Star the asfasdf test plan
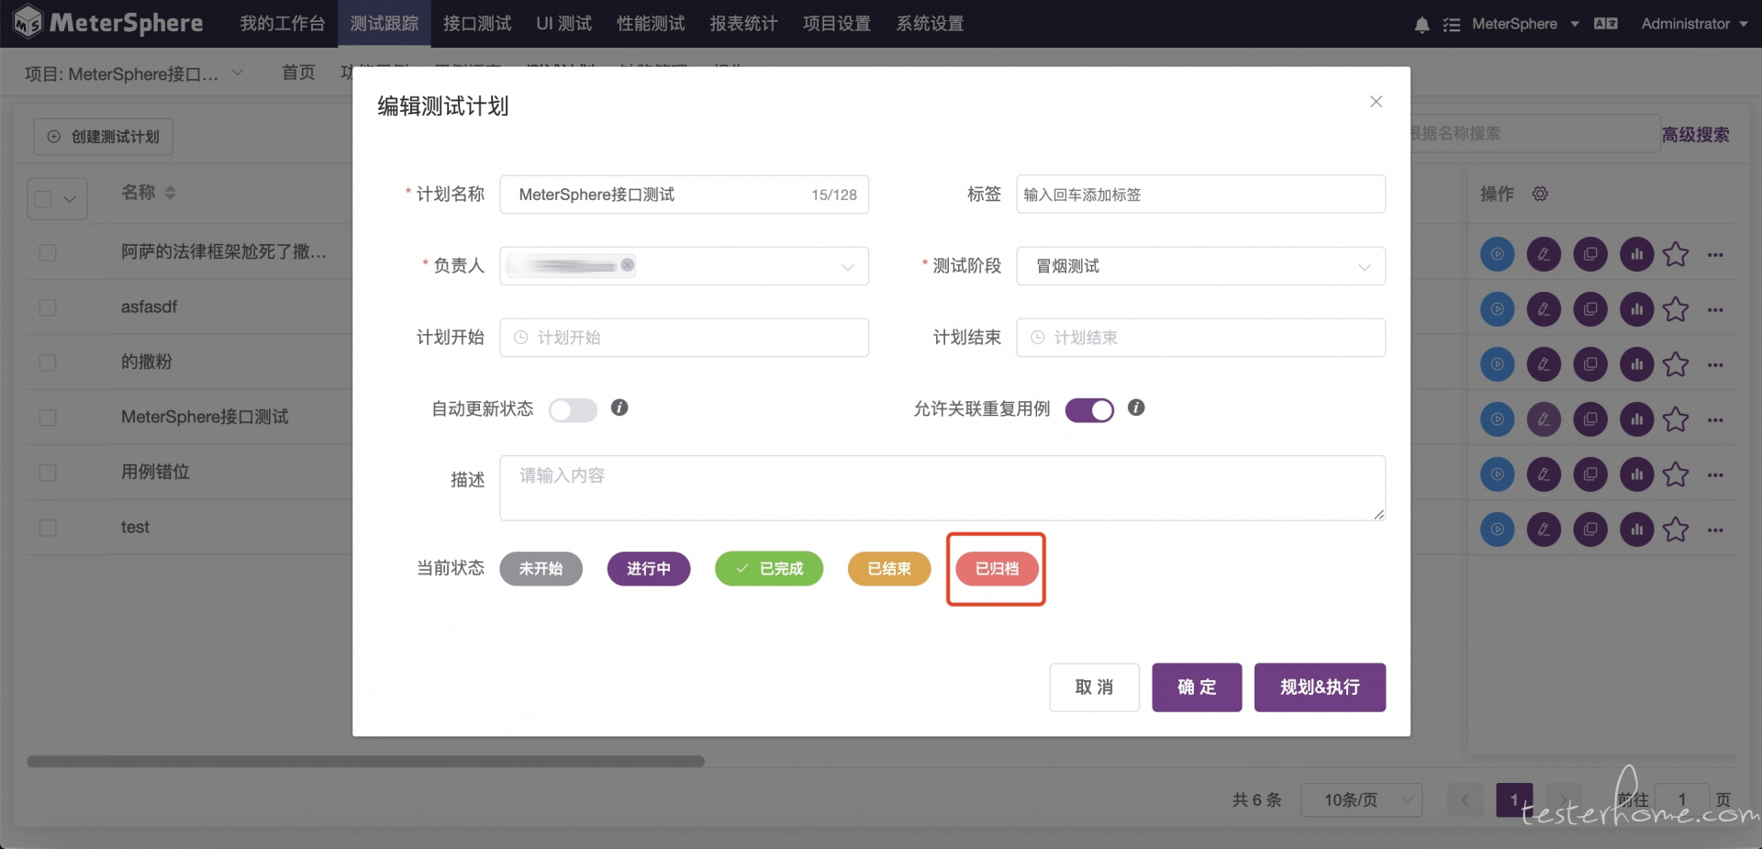 [1676, 309]
